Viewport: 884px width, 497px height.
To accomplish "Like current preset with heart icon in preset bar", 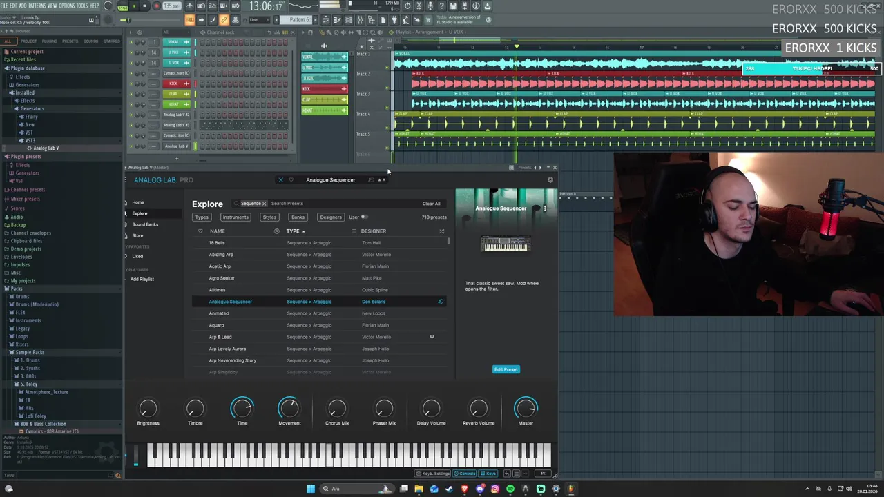I will click(x=291, y=179).
